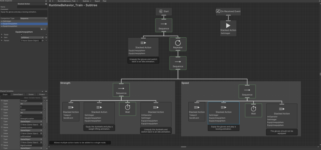This screenshot has width=321, height=150.
Task: Open the Comparison Type dropdown
Action: click(33, 19)
